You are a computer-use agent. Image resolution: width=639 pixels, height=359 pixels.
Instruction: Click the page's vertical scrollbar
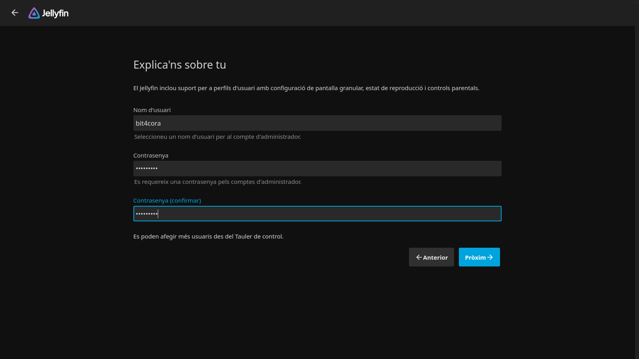click(637, 179)
